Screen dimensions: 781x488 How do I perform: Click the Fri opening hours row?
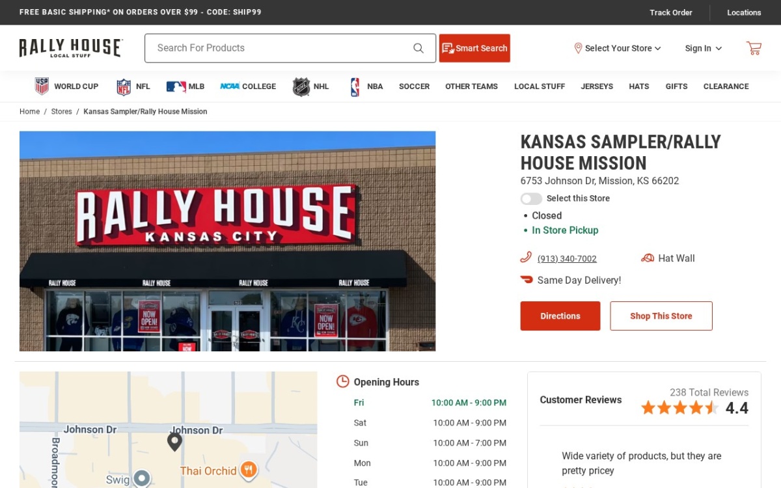click(x=430, y=403)
